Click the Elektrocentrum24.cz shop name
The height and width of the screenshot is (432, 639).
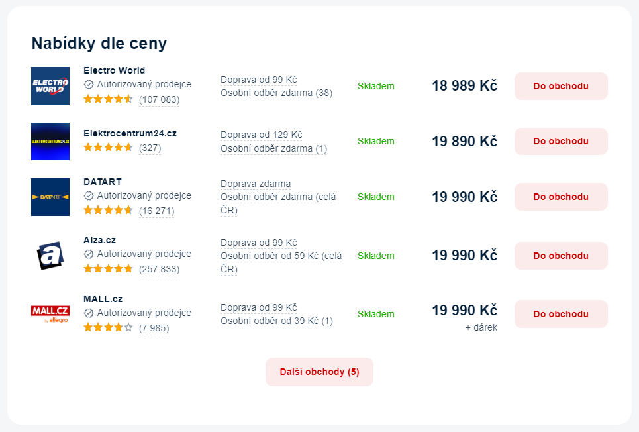(130, 133)
